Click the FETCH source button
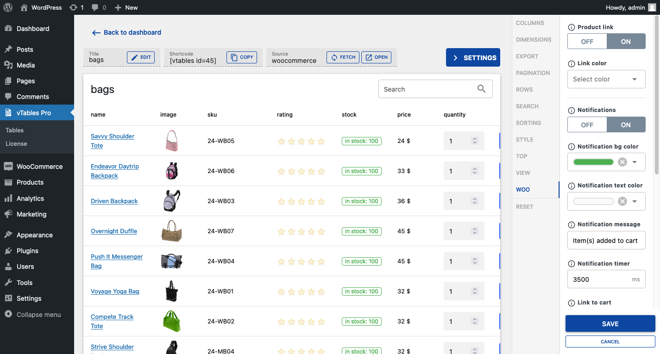The image size is (660, 354). (x=343, y=57)
